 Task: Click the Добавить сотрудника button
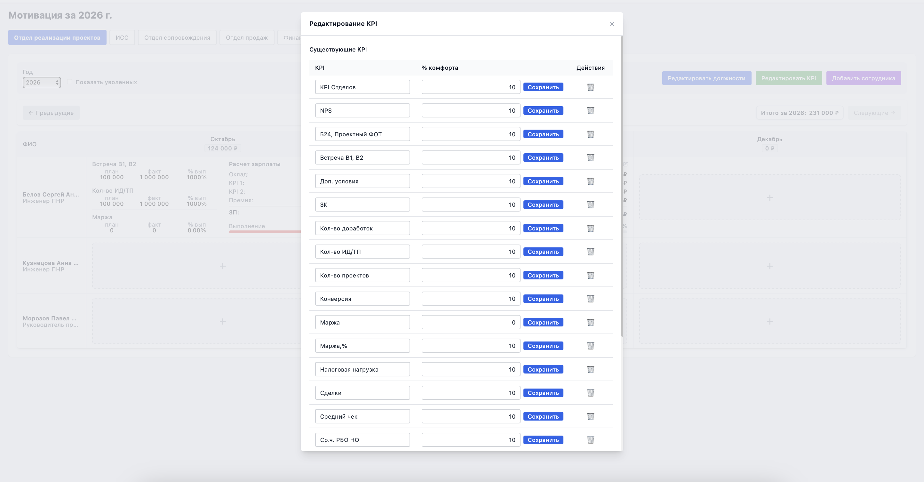pyautogui.click(x=864, y=78)
